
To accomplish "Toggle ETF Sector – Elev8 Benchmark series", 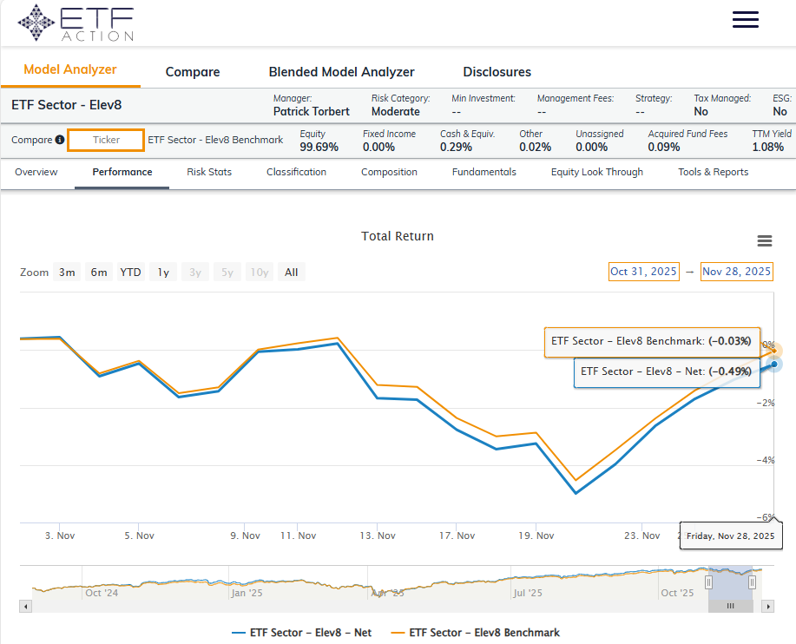I will pyautogui.click(x=475, y=633).
